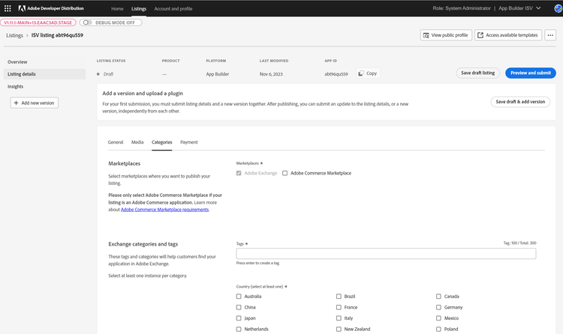Click the Adobe logo icon
Viewport: 563px width, 334px height.
22,8
